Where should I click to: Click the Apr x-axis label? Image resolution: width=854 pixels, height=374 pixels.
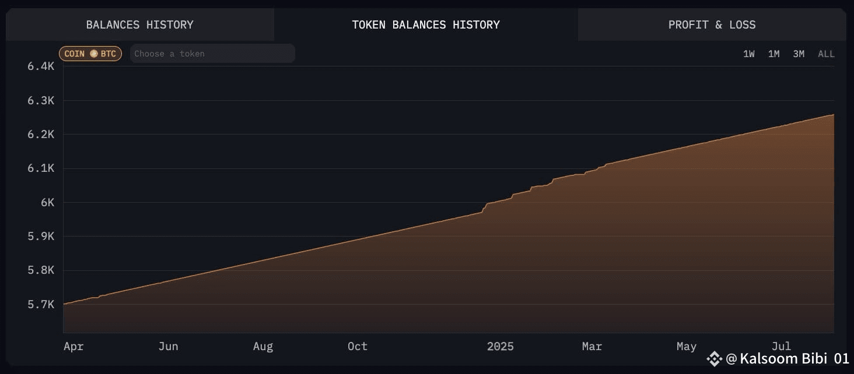(x=73, y=347)
